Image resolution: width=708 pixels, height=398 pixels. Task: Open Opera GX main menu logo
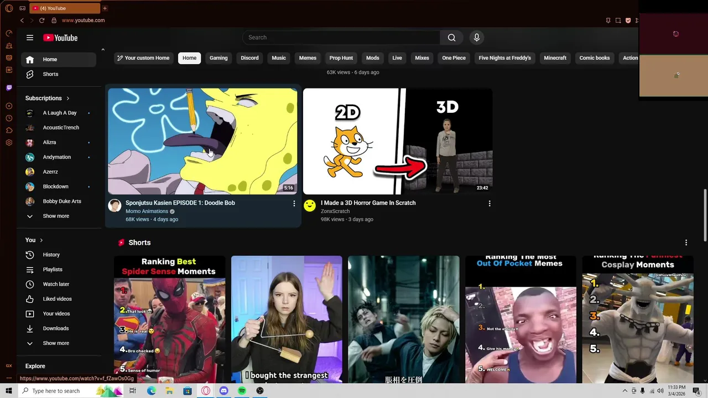(9, 8)
